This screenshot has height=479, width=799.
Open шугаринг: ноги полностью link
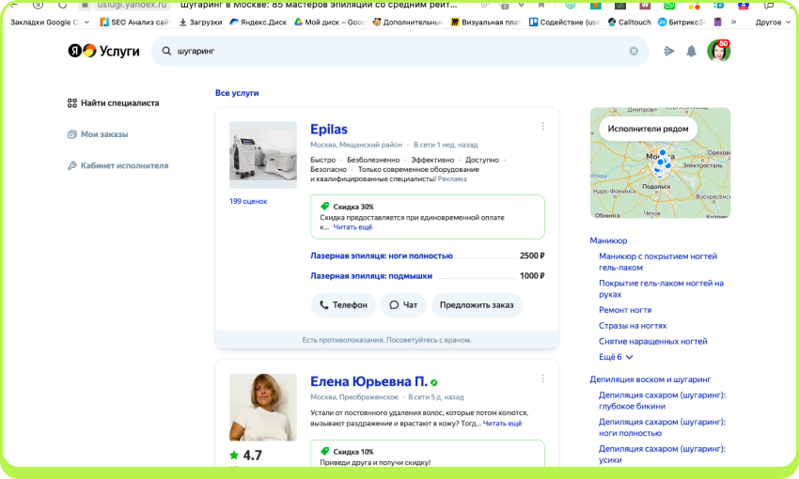pos(662,427)
